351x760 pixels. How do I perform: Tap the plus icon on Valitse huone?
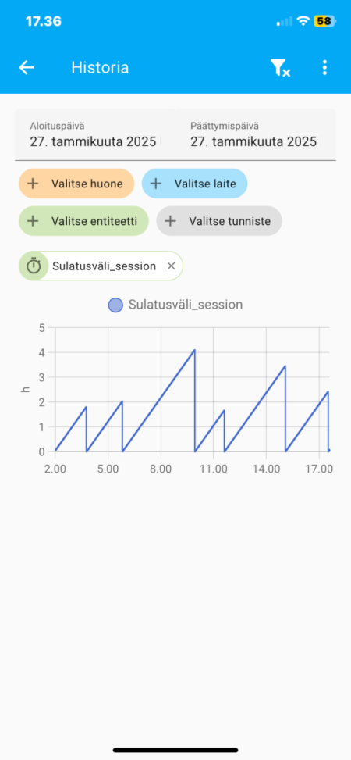click(33, 184)
